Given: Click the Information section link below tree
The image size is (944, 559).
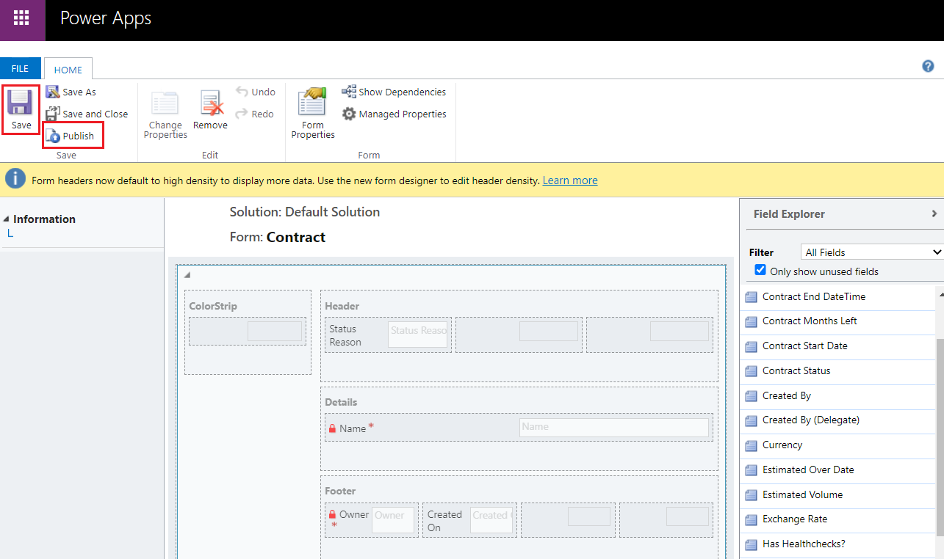Looking at the screenshot, I should click(10, 234).
